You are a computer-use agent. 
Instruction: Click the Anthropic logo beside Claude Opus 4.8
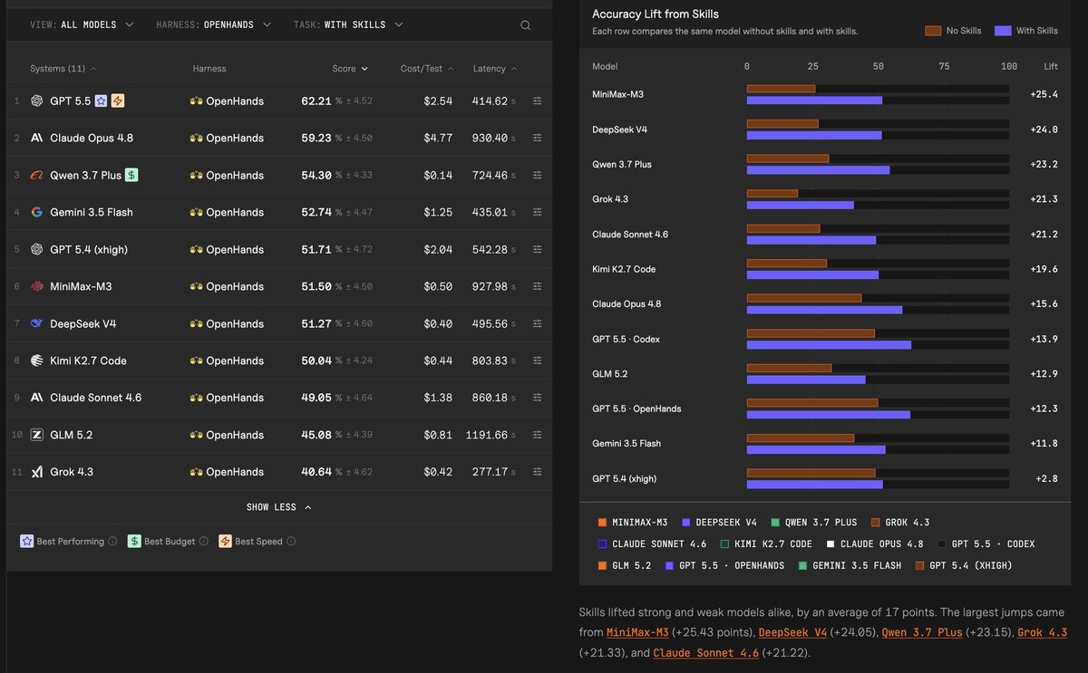click(x=37, y=138)
